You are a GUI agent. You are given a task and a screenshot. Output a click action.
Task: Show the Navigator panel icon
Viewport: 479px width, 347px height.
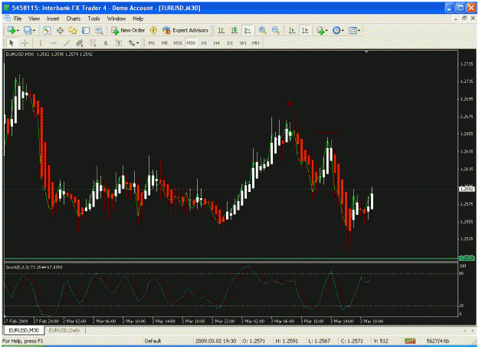[73, 30]
